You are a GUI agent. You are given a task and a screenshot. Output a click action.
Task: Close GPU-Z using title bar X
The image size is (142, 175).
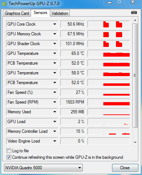tap(133, 2)
